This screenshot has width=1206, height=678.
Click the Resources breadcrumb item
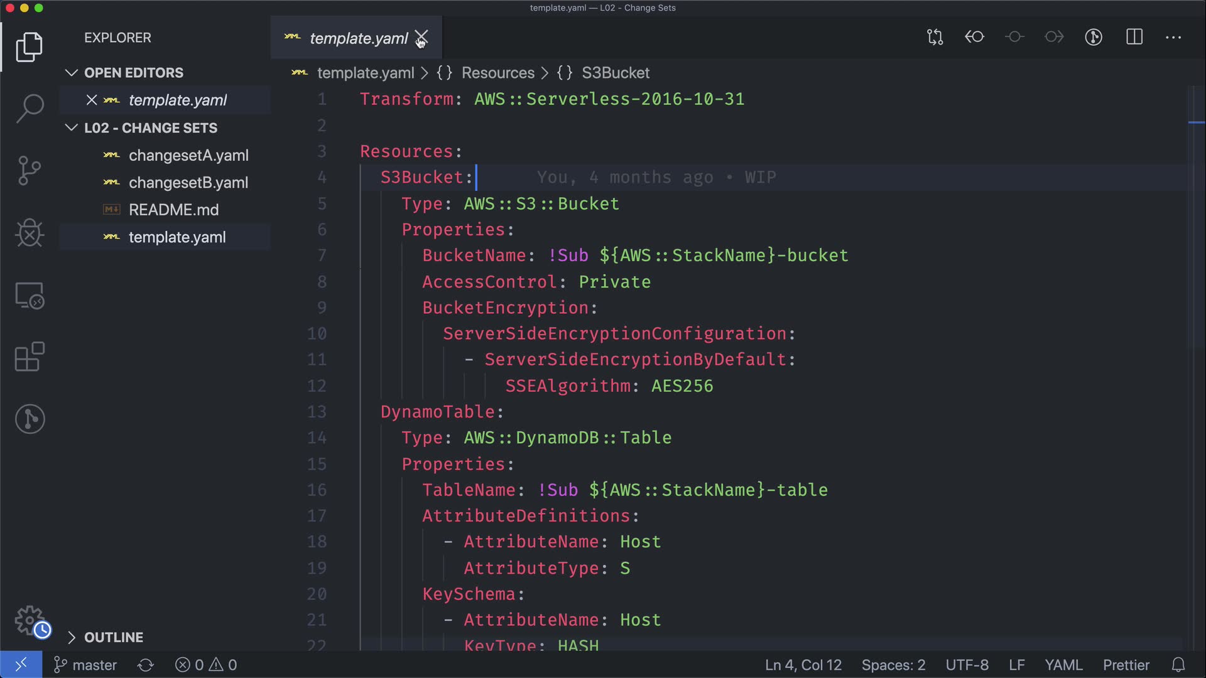[497, 73]
